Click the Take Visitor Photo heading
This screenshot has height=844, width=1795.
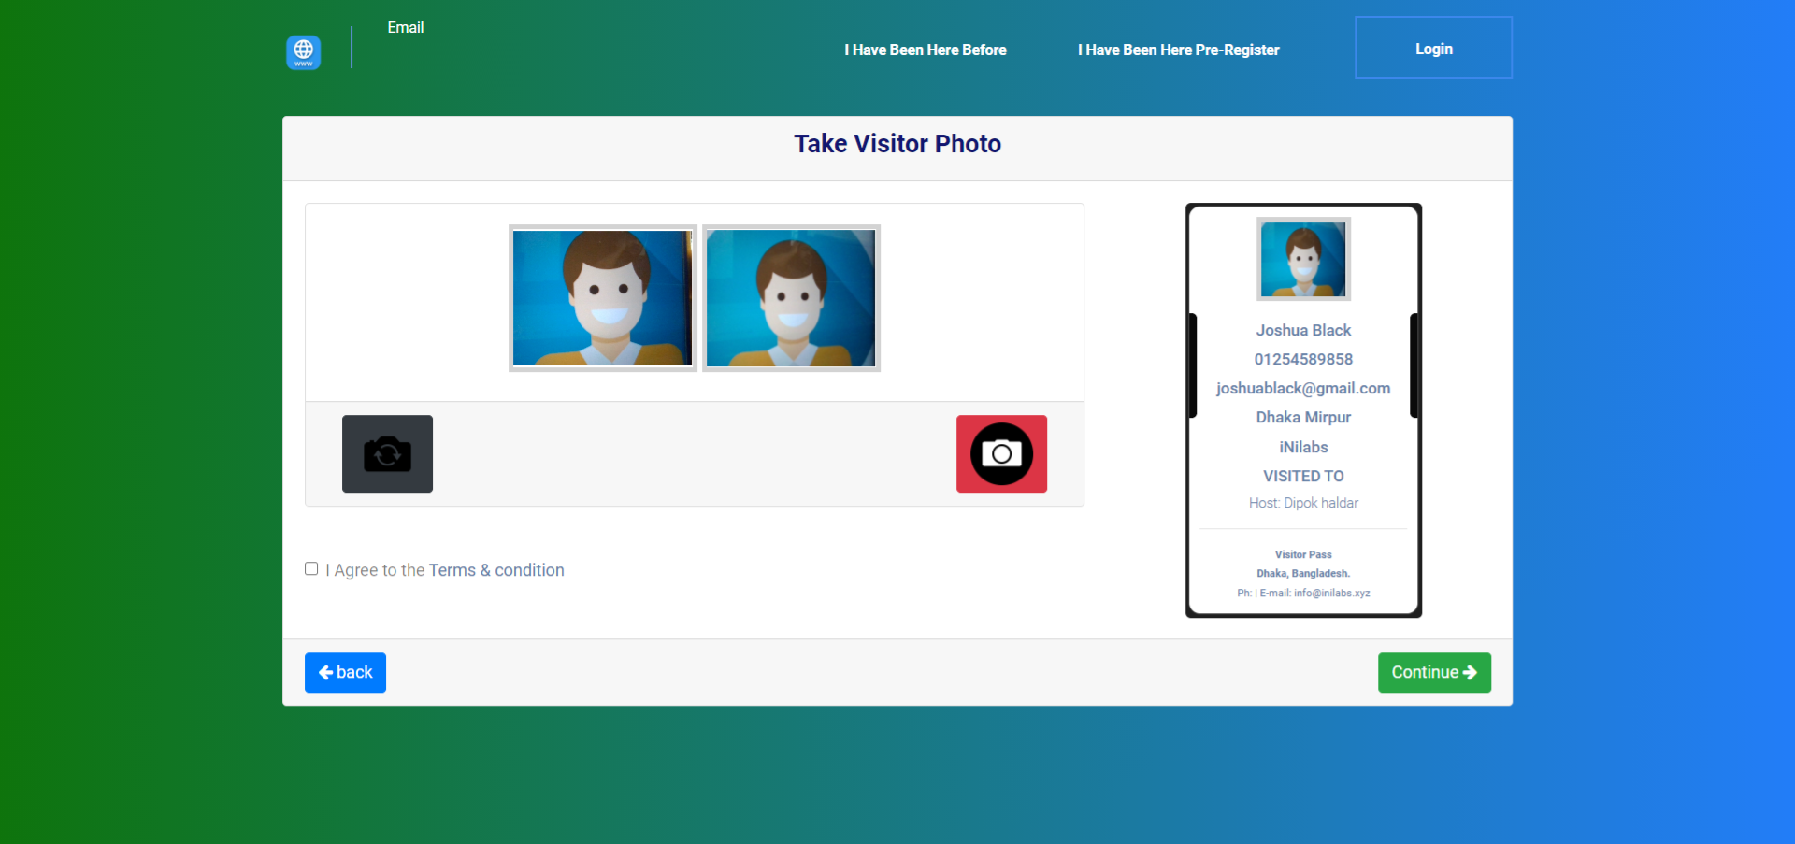(897, 144)
